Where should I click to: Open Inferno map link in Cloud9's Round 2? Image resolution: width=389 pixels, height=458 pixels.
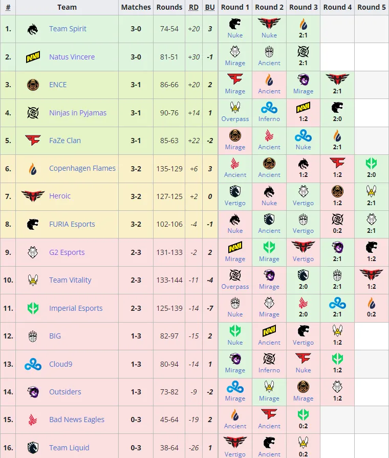click(269, 370)
